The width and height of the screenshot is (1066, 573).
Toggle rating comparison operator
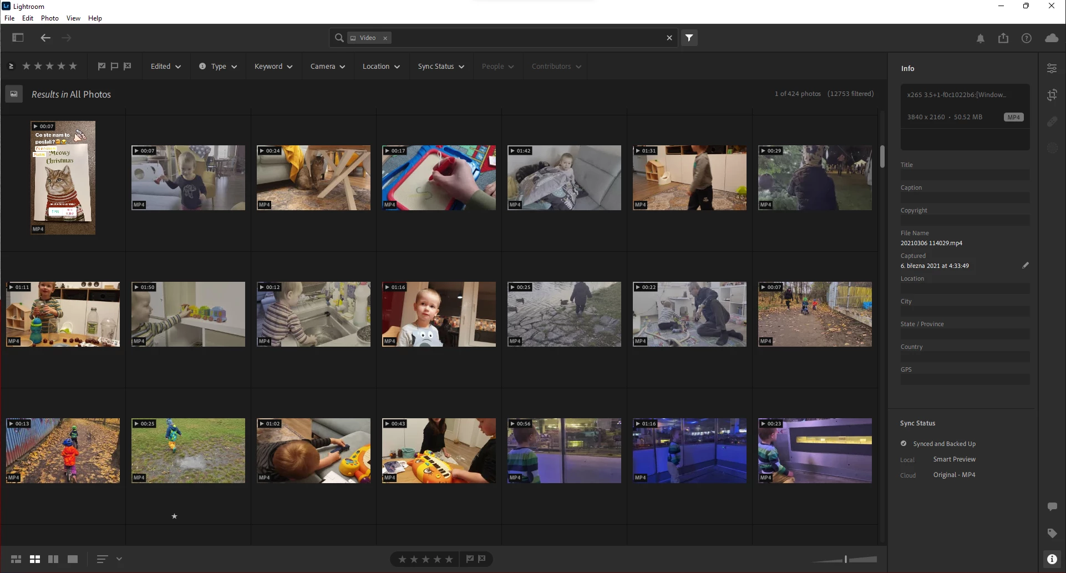[11, 66]
